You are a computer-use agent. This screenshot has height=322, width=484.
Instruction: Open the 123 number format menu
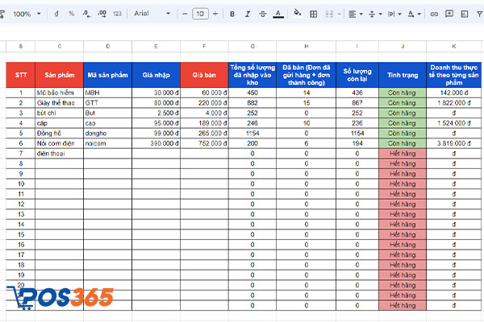pos(118,14)
